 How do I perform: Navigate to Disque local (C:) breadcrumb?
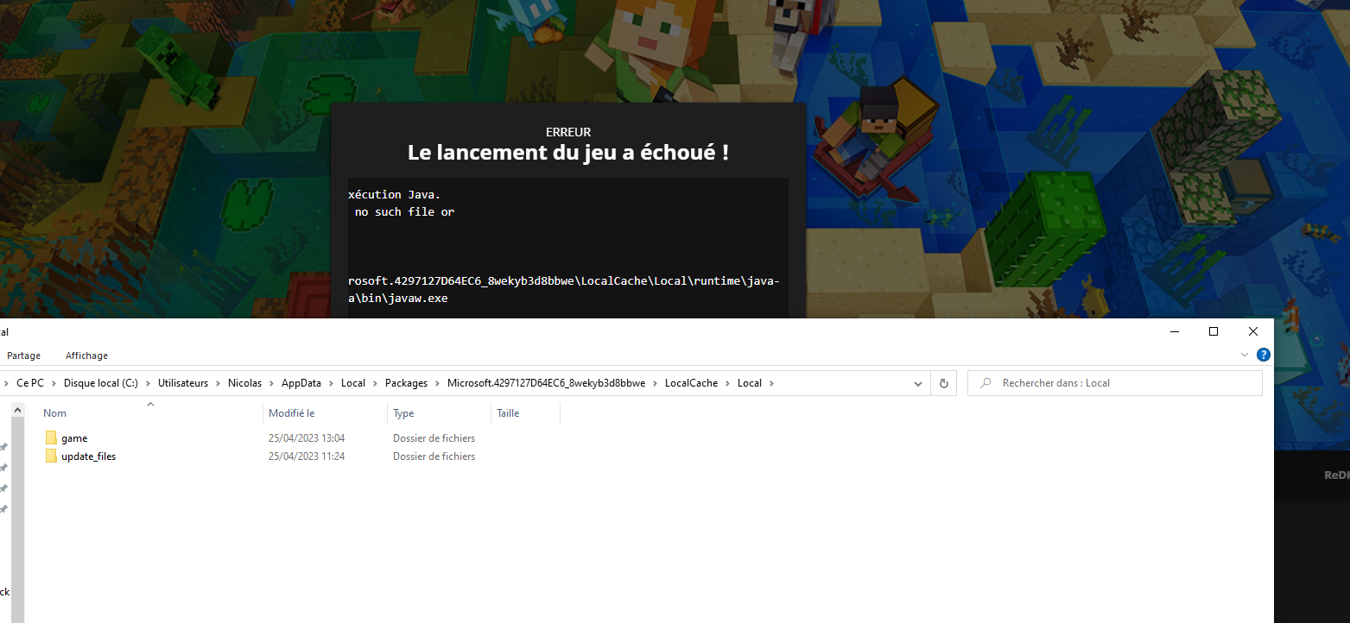tap(100, 383)
